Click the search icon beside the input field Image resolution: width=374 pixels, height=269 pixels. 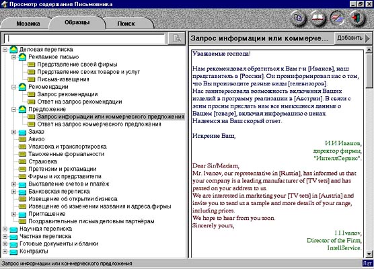(176, 38)
